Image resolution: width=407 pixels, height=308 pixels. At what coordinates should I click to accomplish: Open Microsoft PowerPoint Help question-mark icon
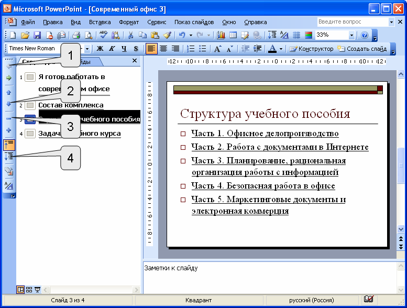click(365, 35)
